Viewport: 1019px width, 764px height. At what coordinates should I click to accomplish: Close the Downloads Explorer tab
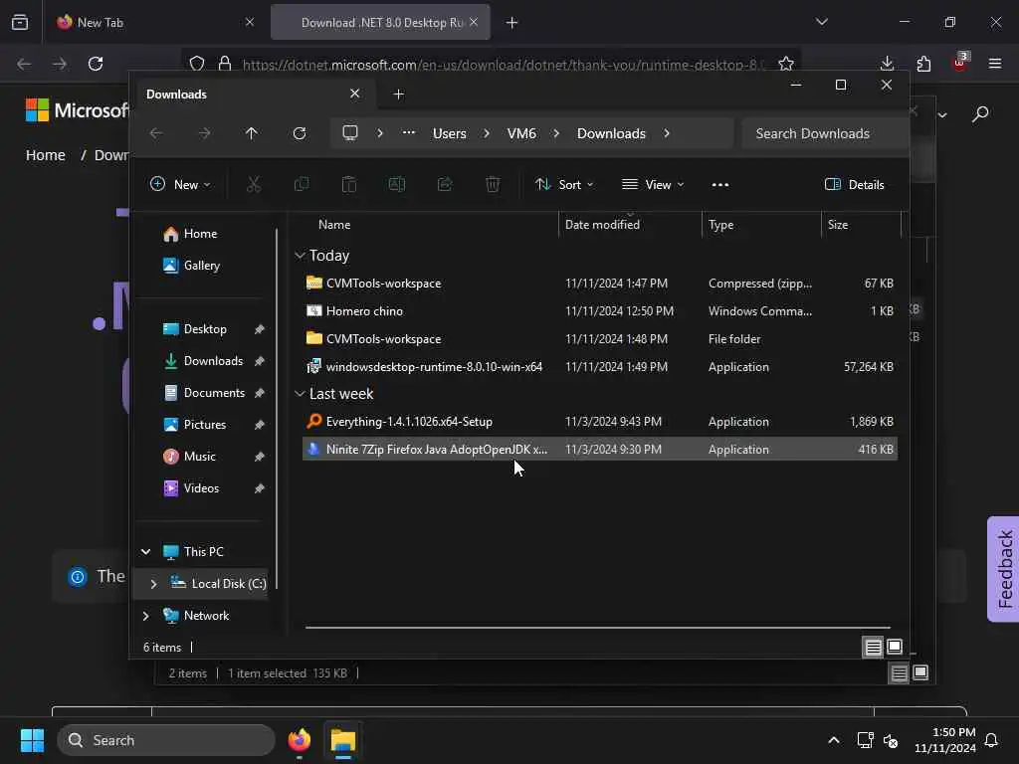(355, 94)
